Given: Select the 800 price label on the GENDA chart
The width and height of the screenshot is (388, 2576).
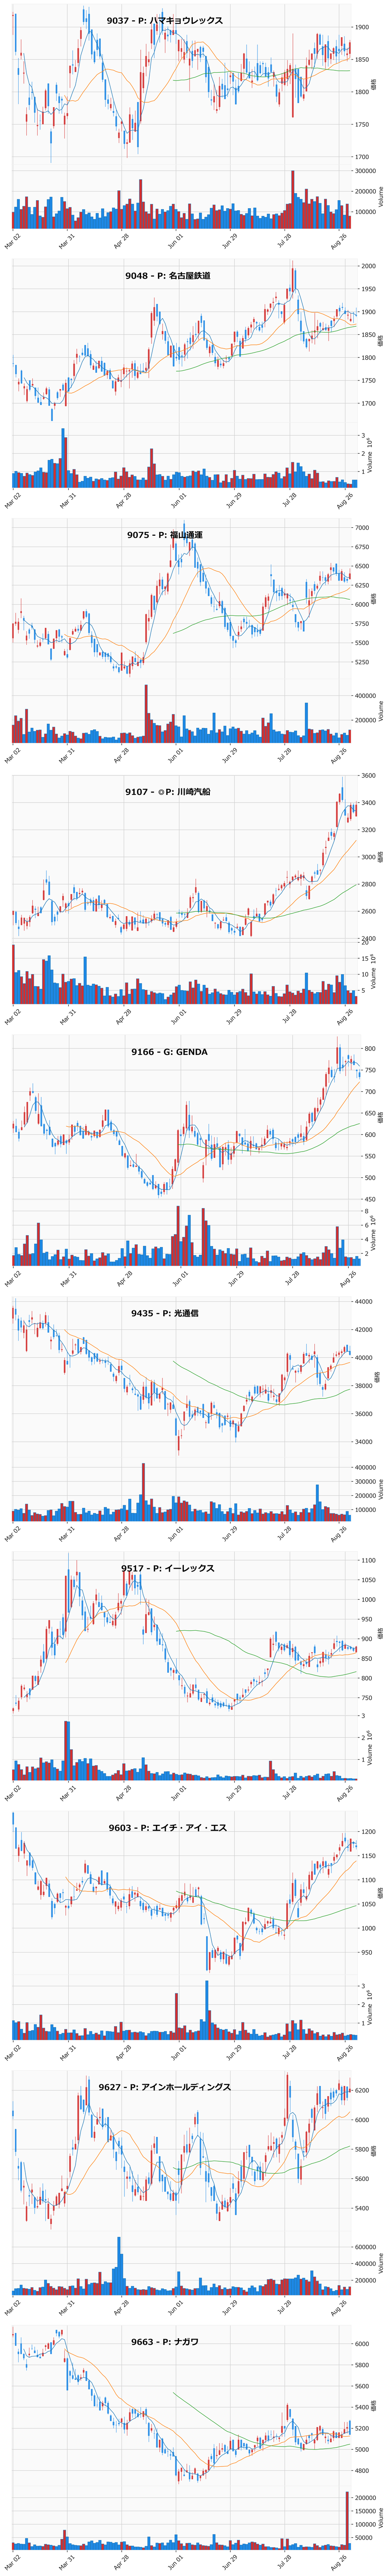Looking at the screenshot, I should 370,1049.
